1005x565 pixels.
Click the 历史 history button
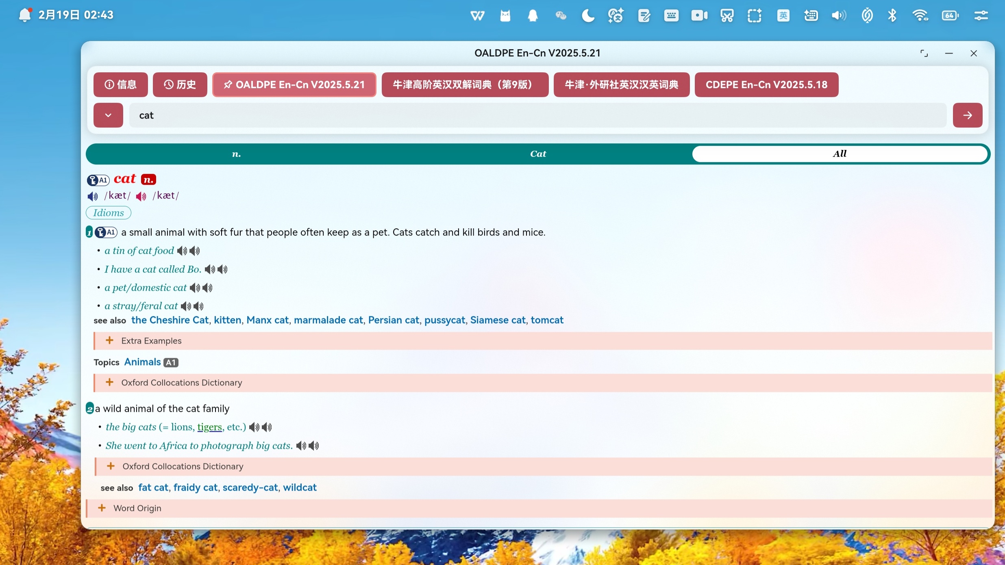click(180, 84)
